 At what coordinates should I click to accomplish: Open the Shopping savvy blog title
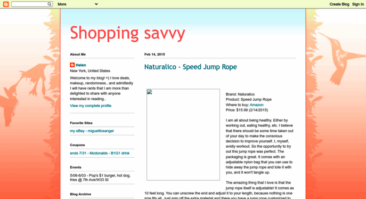pyautogui.click(x=128, y=33)
